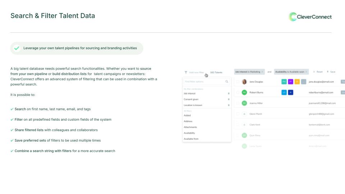The width and height of the screenshot is (345, 194).
Task: Select the Attachments filter option
Action: point(190,127)
